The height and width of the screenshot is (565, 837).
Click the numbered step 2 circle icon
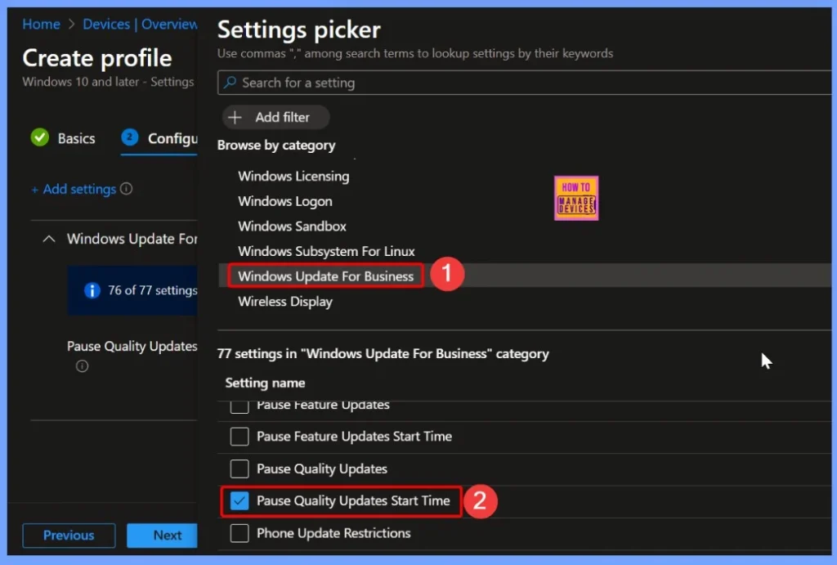click(129, 137)
